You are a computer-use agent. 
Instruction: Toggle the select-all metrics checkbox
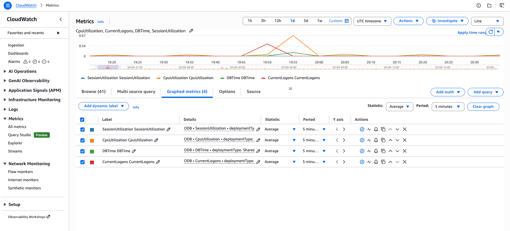(82, 120)
